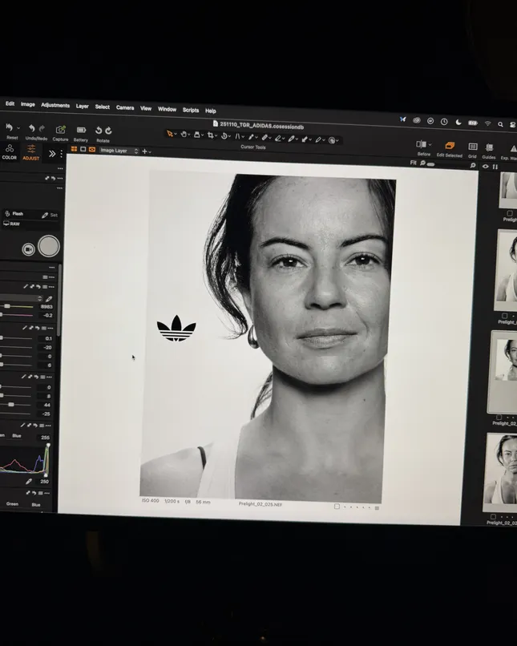The image size is (517, 646).
Task: Click the Reset adjustments icon
Action: 9,127
